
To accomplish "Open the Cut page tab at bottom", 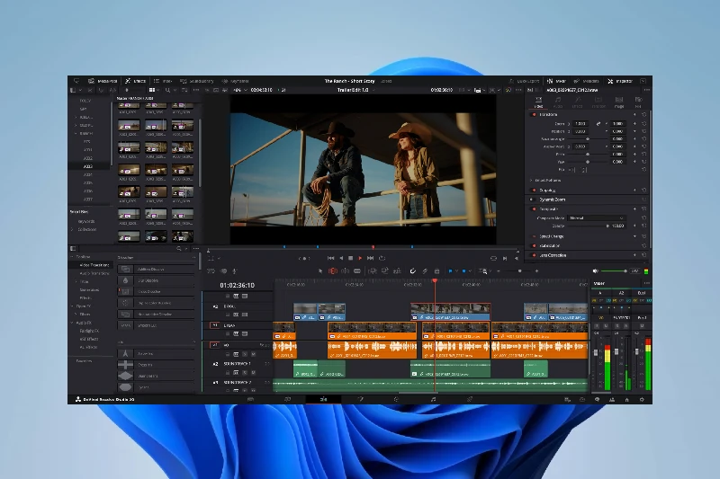I will click(x=287, y=400).
